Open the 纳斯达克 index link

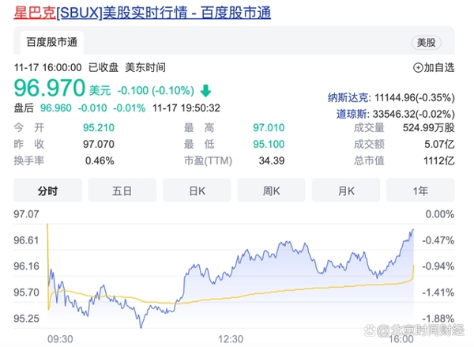coord(348,98)
